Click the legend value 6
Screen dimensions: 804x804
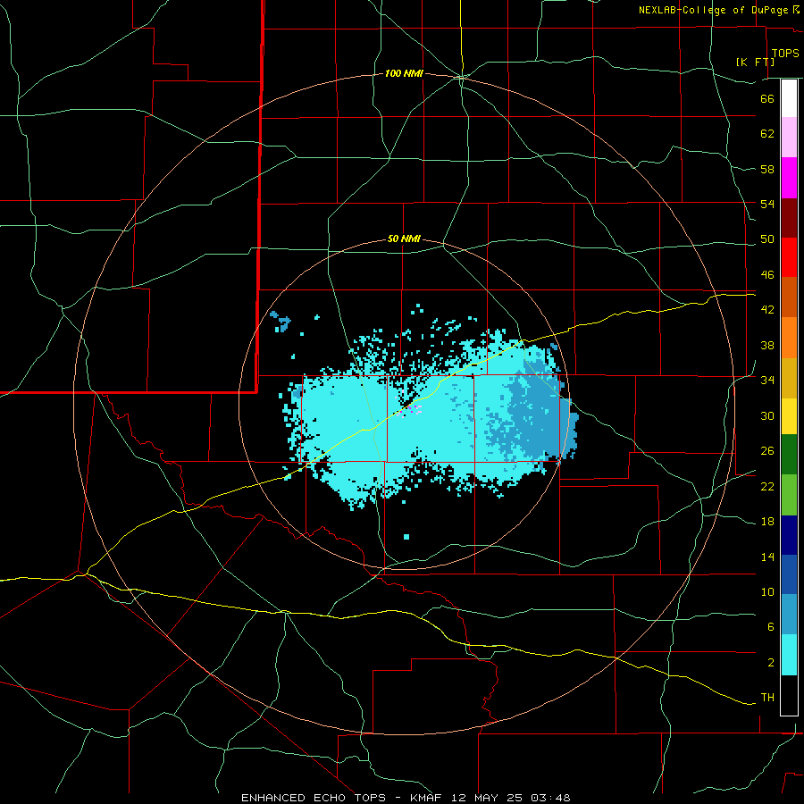[x=770, y=627]
